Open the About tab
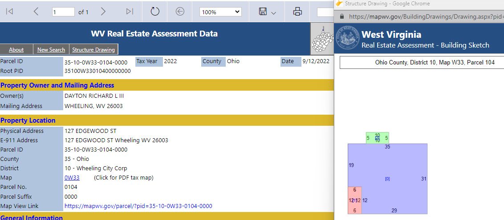This screenshot has width=504, height=220. pos(16,50)
